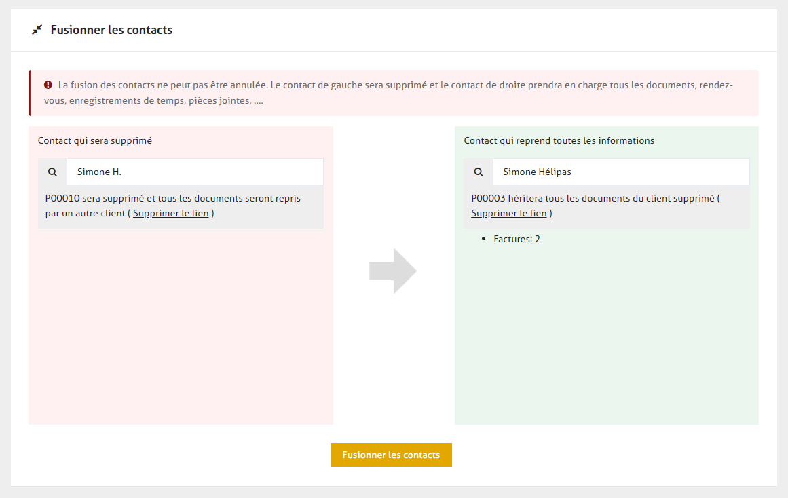This screenshot has height=498, width=788.
Task: Click the P00010 sera supprimé description text
Action: 172,199
